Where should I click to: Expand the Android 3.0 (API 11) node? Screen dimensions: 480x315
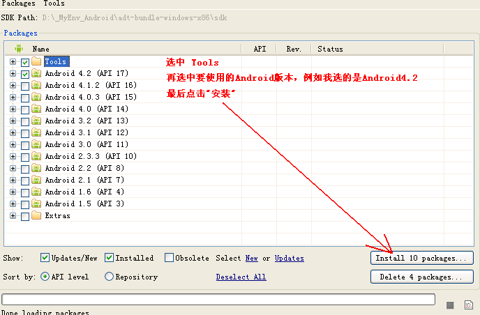tap(13, 145)
